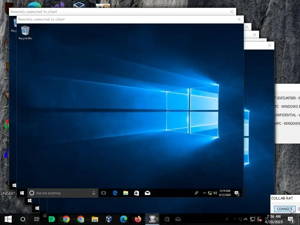
Task: Open Recycle Bin in front remote desktop
Action: pyautogui.click(x=25, y=33)
